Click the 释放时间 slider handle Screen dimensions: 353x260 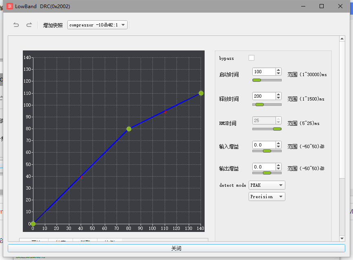[x=259, y=105]
